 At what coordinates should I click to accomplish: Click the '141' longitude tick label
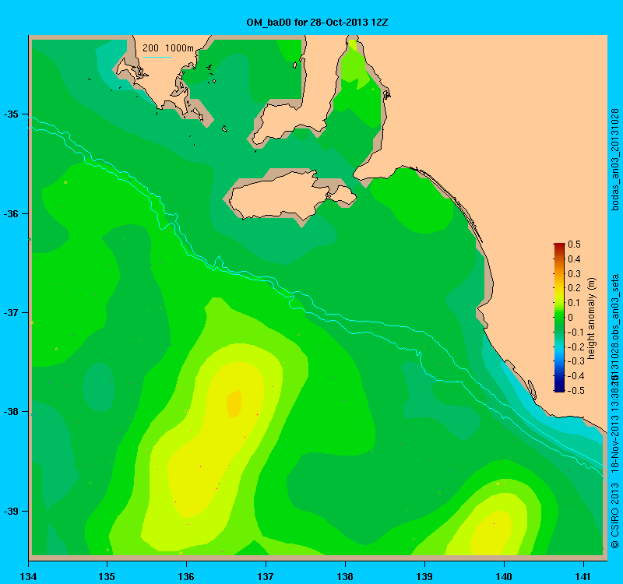pos(583,576)
